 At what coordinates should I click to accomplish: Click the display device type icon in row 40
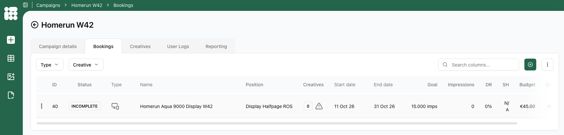pyautogui.click(x=115, y=106)
